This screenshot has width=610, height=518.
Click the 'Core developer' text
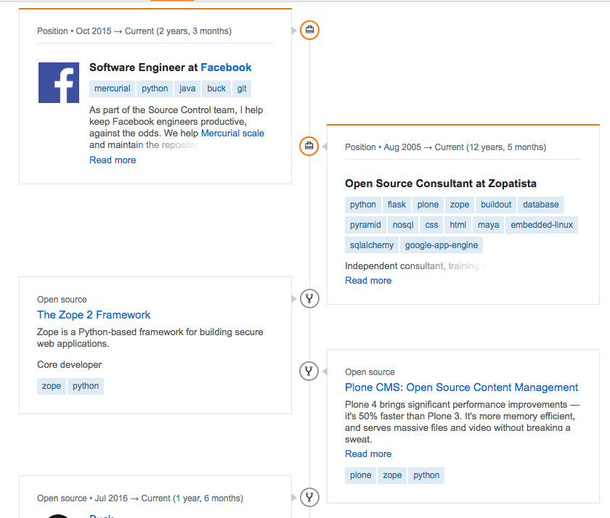(x=69, y=364)
